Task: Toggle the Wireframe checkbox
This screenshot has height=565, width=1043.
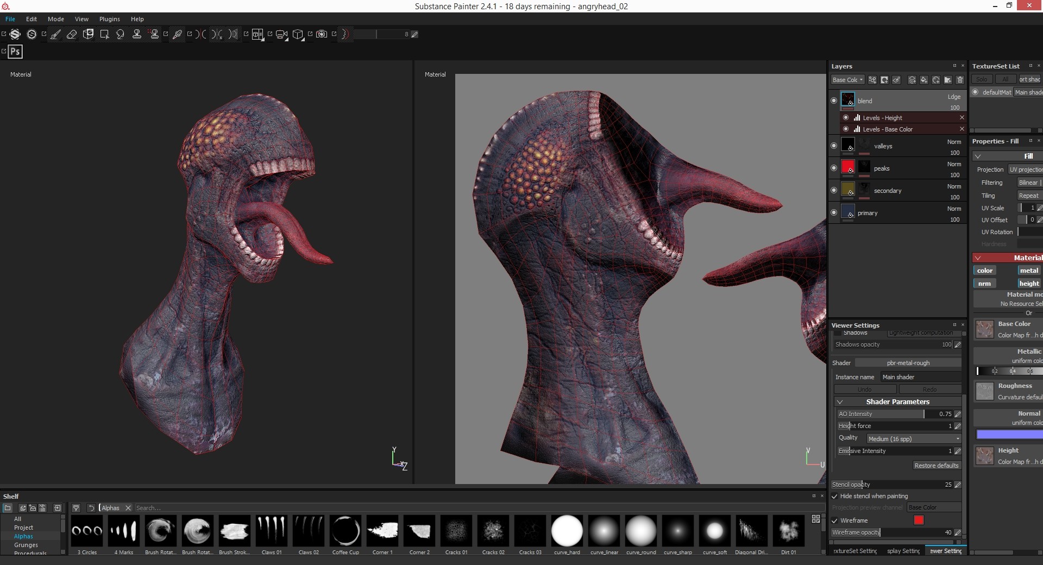Action: (834, 520)
